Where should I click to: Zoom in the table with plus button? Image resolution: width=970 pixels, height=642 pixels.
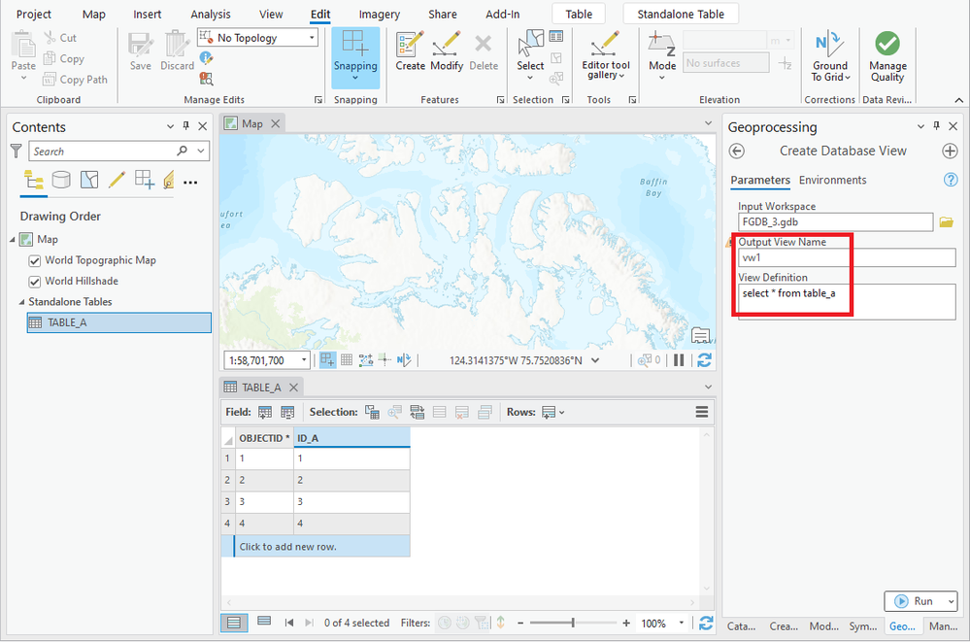[x=626, y=624]
